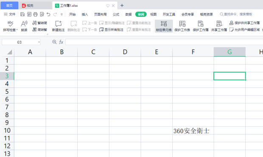Click 重置当前批注
Image resolution: width=263 pixels, height=157 pixels.
pyautogui.click(x=139, y=23)
